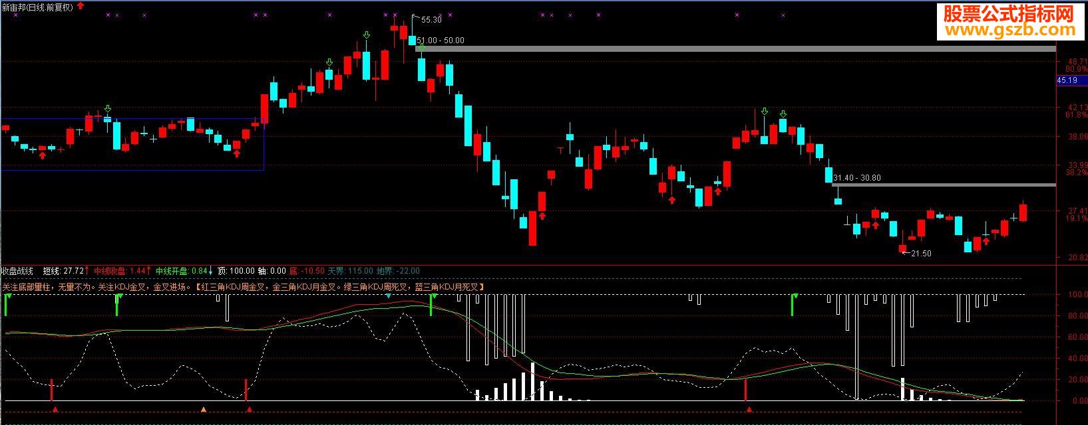Click the 42.13 price axis label
The width and height of the screenshot is (1088, 425).
[1077, 107]
